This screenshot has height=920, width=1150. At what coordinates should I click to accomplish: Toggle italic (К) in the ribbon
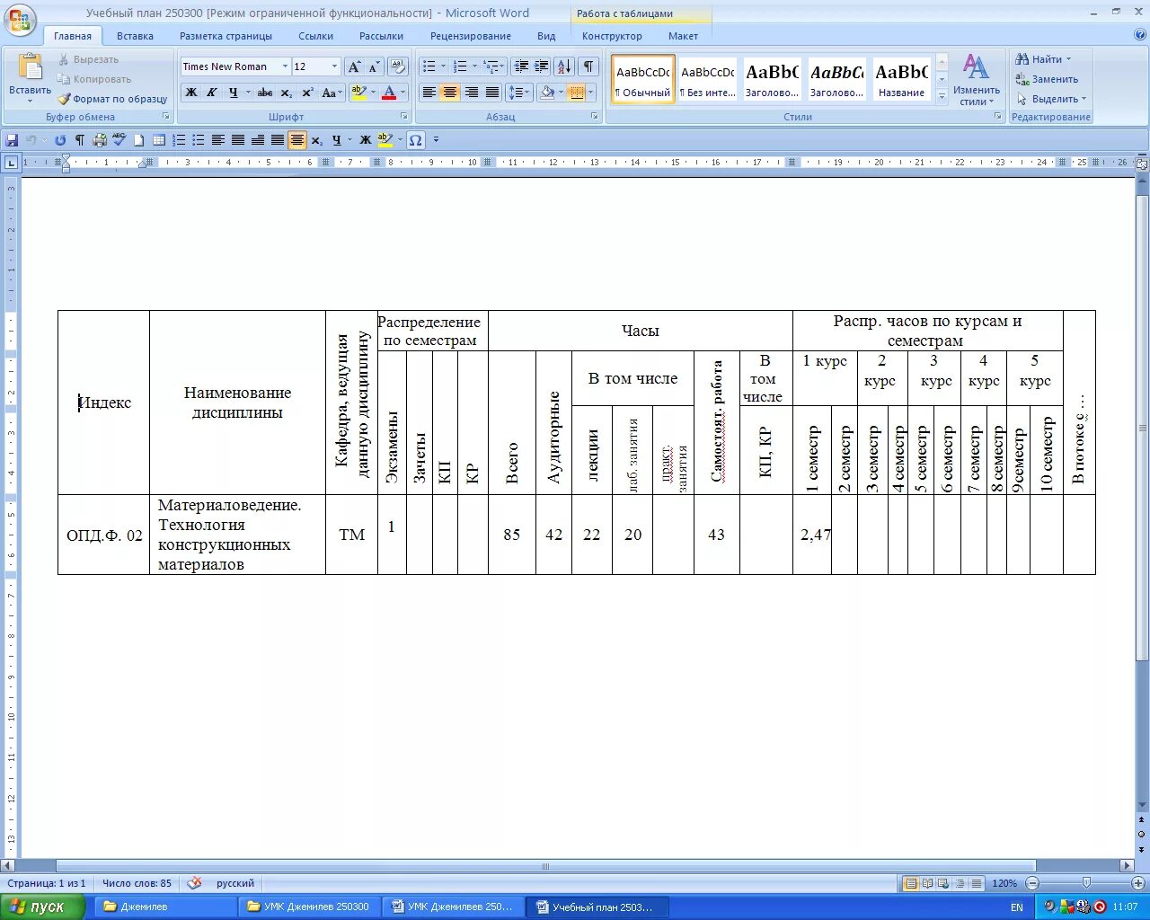(212, 93)
